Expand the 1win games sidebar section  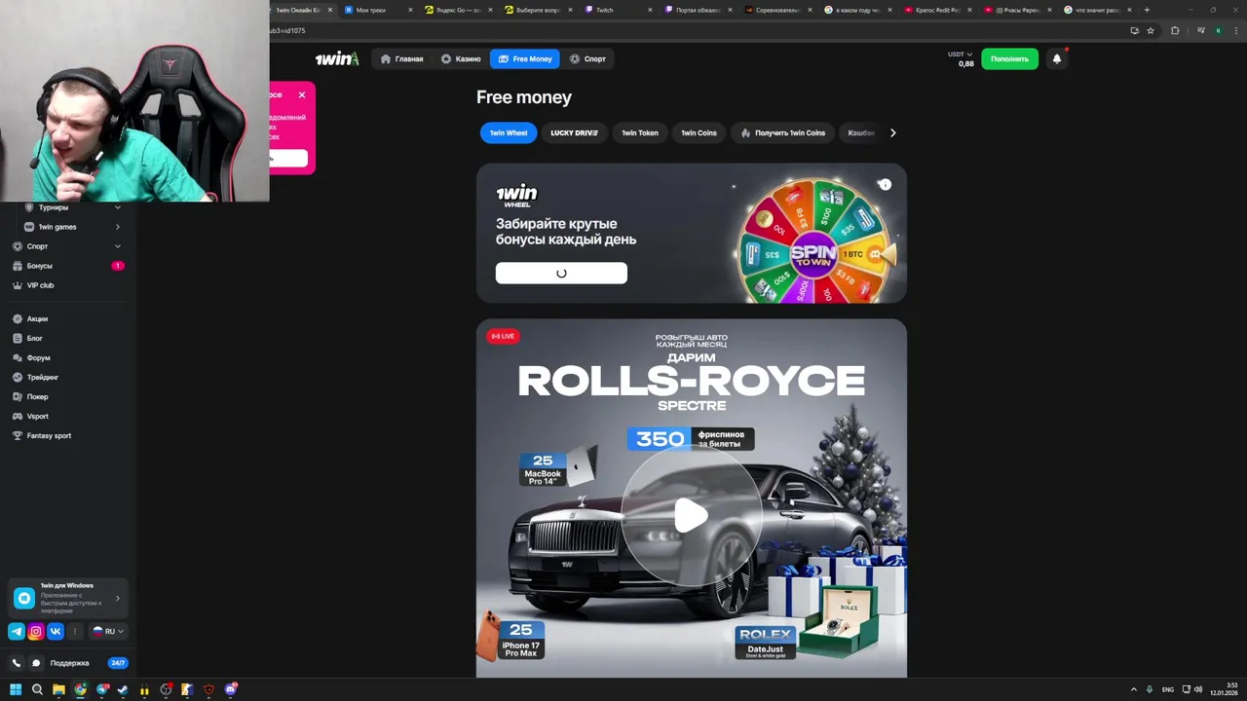[118, 227]
